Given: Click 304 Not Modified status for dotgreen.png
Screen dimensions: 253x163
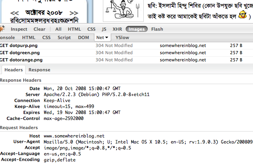Looking at the screenshot, I should [x=114, y=53].
